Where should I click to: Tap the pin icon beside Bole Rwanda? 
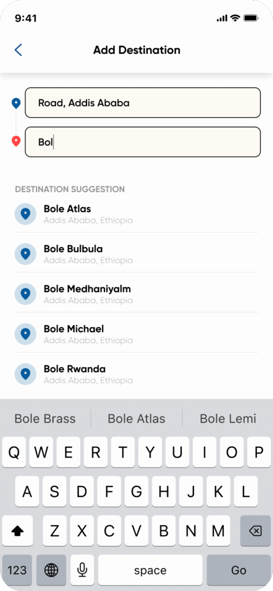[x=25, y=374]
